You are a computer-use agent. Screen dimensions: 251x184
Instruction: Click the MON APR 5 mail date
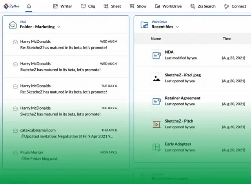click(109, 152)
